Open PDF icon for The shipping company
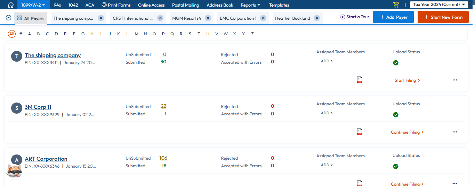Image resolution: width=475 pixels, height=186 pixels. click(360, 80)
